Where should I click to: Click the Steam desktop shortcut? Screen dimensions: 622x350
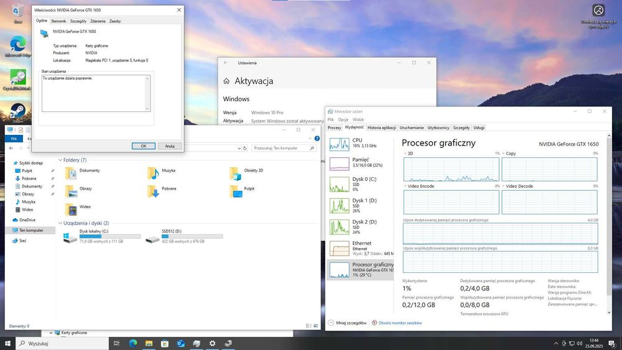17,112
